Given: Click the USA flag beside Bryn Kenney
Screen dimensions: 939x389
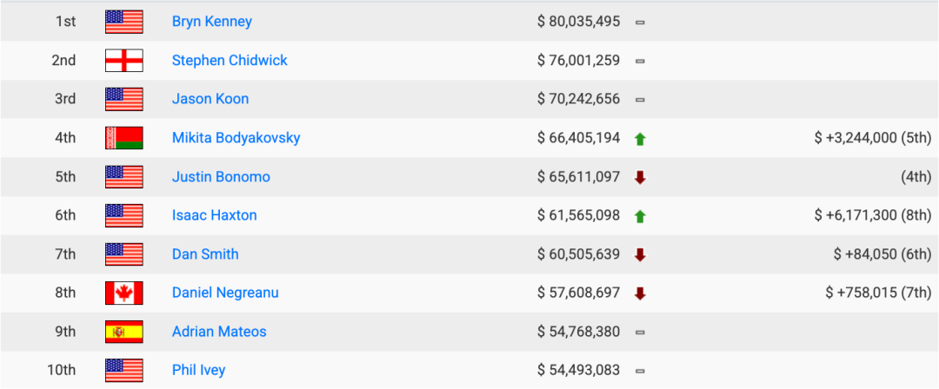Looking at the screenshot, I should (123, 22).
